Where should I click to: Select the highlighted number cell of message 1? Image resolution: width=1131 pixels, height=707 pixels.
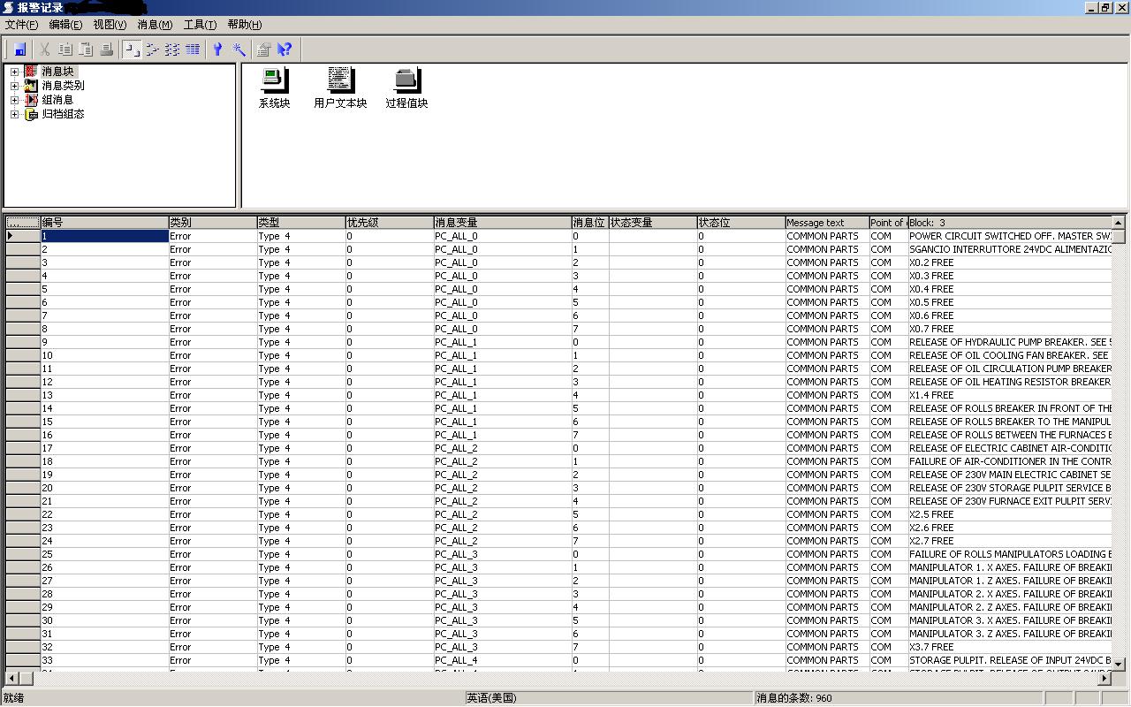(x=104, y=236)
